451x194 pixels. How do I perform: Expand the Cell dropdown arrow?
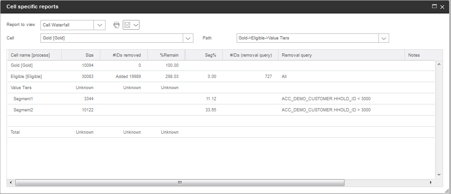coord(188,38)
